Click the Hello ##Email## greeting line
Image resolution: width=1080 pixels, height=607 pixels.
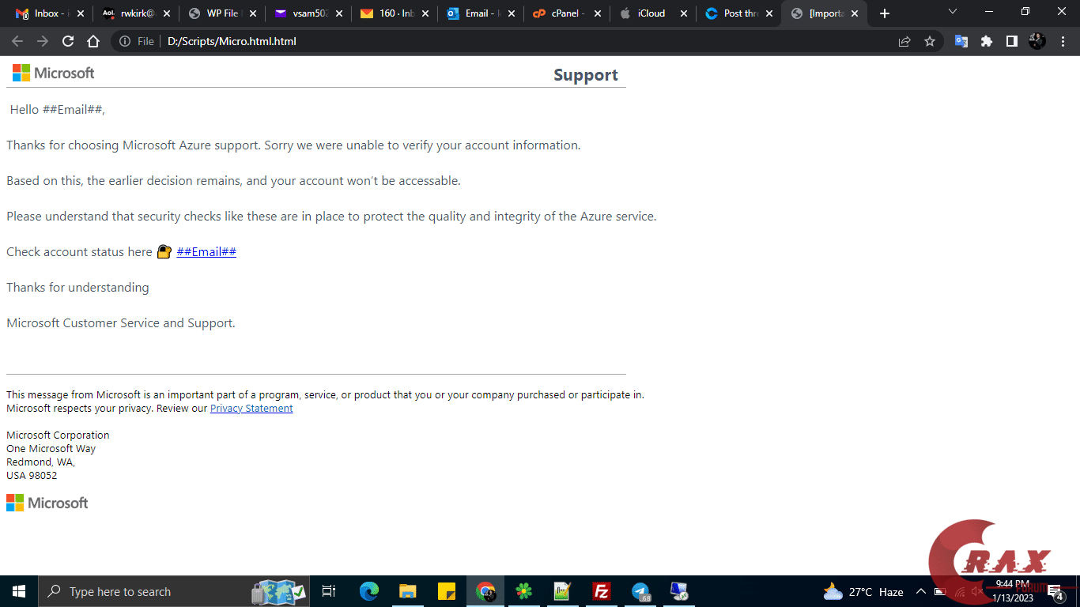pos(58,110)
